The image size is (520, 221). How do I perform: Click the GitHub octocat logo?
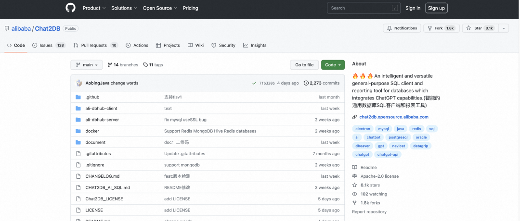[x=71, y=8]
